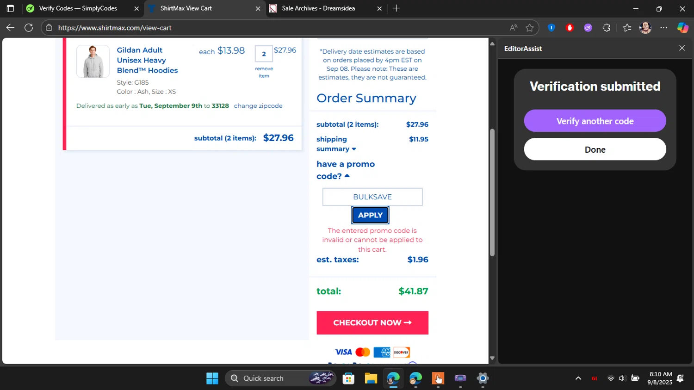Show hidden system tray icons
This screenshot has height=390, width=694.
click(x=578, y=378)
